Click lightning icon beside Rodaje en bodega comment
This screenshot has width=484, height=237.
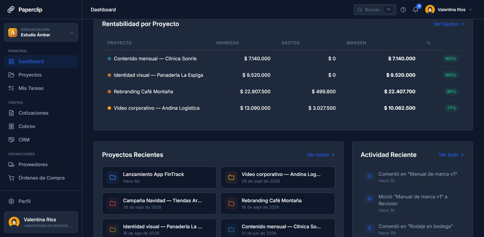370,228
